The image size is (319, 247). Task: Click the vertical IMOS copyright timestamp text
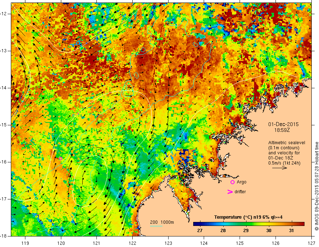316,186
